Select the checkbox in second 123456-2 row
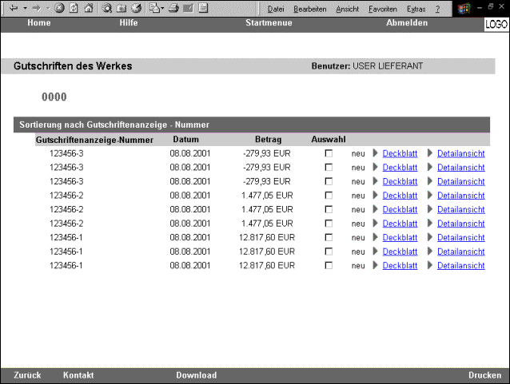510x384 pixels. 329,209
